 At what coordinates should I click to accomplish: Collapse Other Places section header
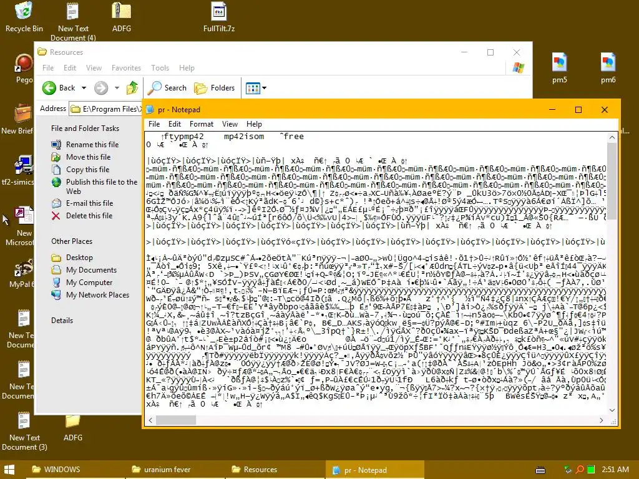[72, 241]
